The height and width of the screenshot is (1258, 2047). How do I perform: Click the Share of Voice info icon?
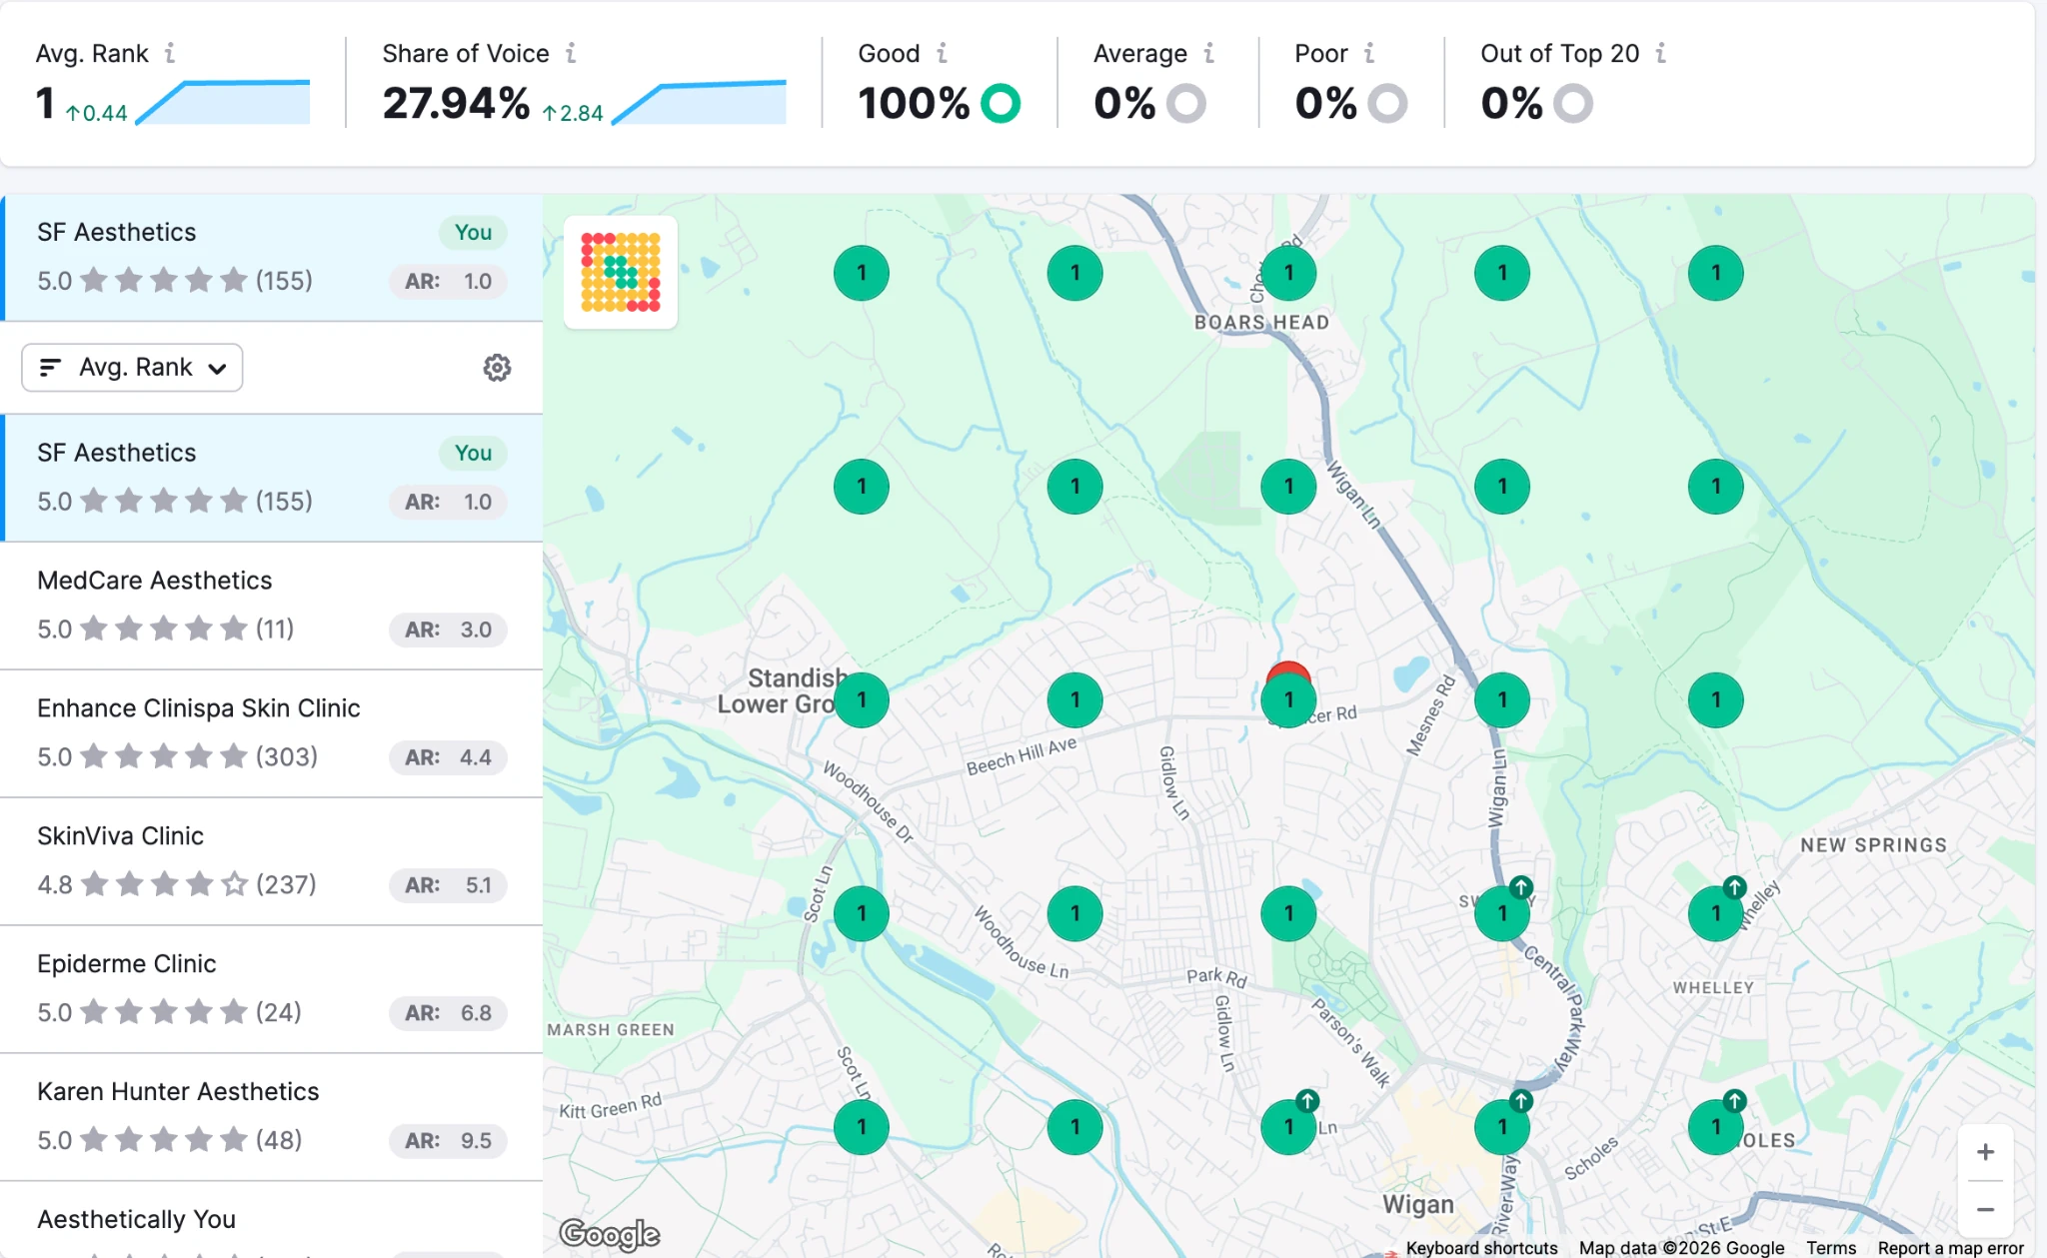click(x=571, y=53)
